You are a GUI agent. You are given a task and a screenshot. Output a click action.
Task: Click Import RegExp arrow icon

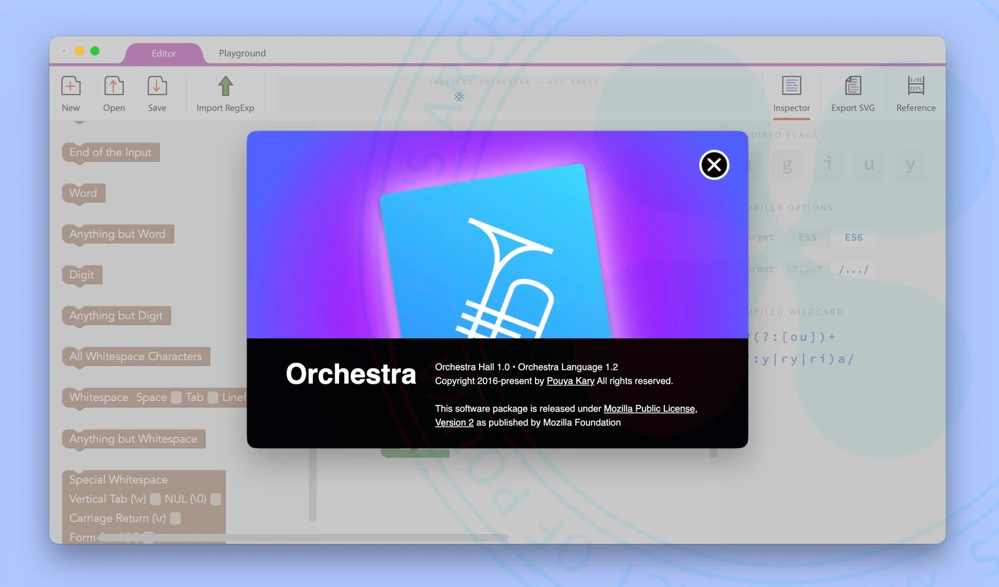(x=225, y=86)
